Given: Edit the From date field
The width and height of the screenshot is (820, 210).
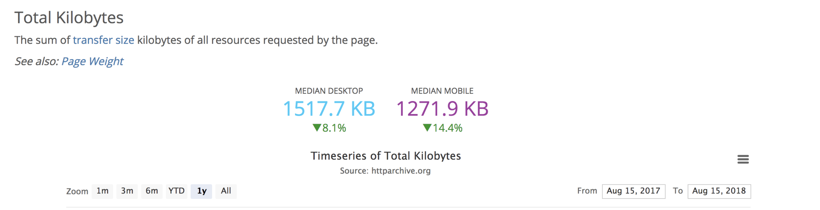Looking at the screenshot, I should click(633, 191).
